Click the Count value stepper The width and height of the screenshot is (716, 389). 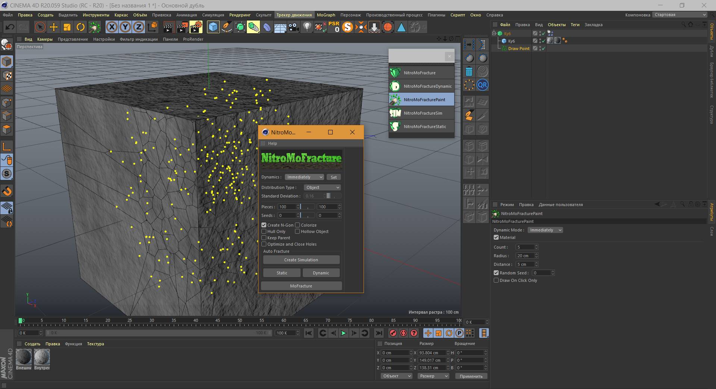pos(536,247)
